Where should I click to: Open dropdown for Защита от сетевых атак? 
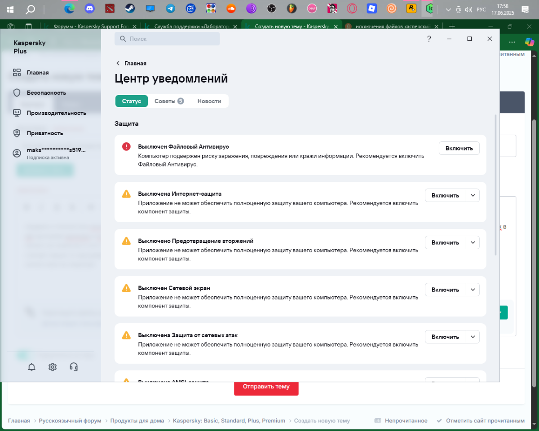473,337
